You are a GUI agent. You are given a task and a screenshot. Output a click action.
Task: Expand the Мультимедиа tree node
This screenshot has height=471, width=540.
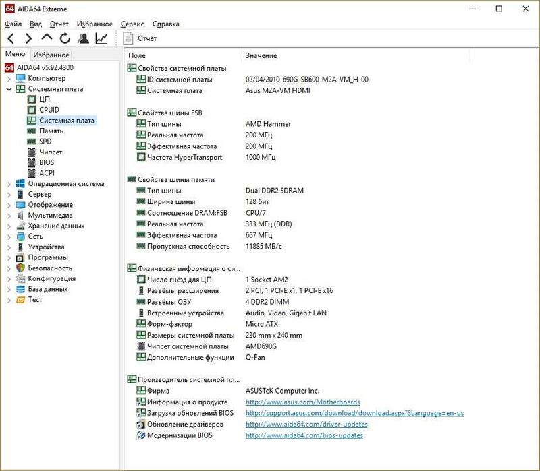(x=9, y=216)
